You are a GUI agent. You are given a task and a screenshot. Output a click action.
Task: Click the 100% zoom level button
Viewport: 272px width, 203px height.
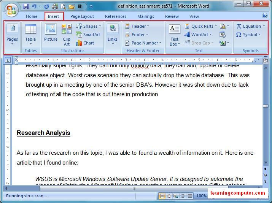tap(201, 196)
